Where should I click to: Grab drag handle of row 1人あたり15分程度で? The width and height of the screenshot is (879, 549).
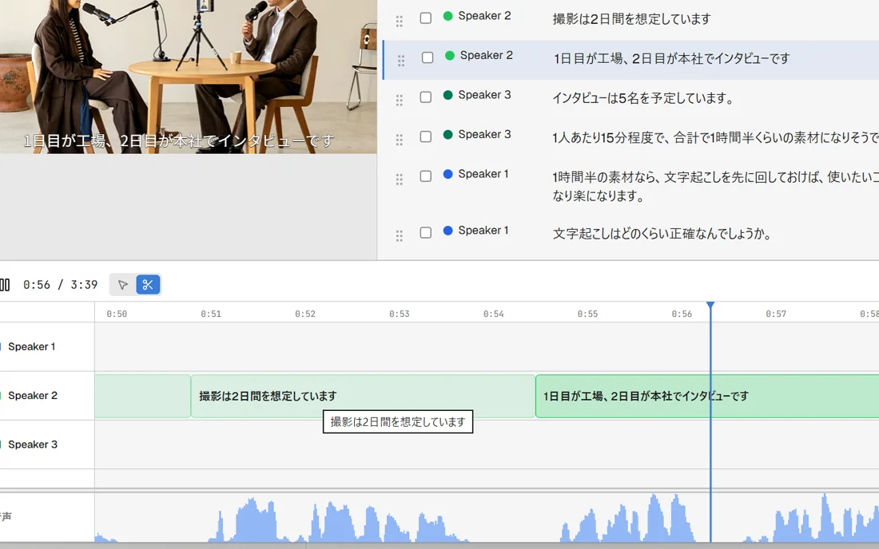pos(399,140)
